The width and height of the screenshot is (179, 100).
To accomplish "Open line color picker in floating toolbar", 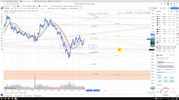I will click(x=92, y=13).
